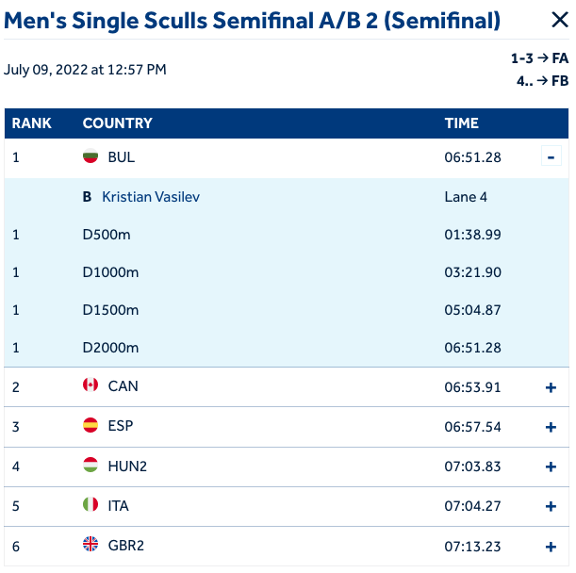The width and height of the screenshot is (576, 573).
Task: Click the Canada flag icon
Action: pos(91,385)
